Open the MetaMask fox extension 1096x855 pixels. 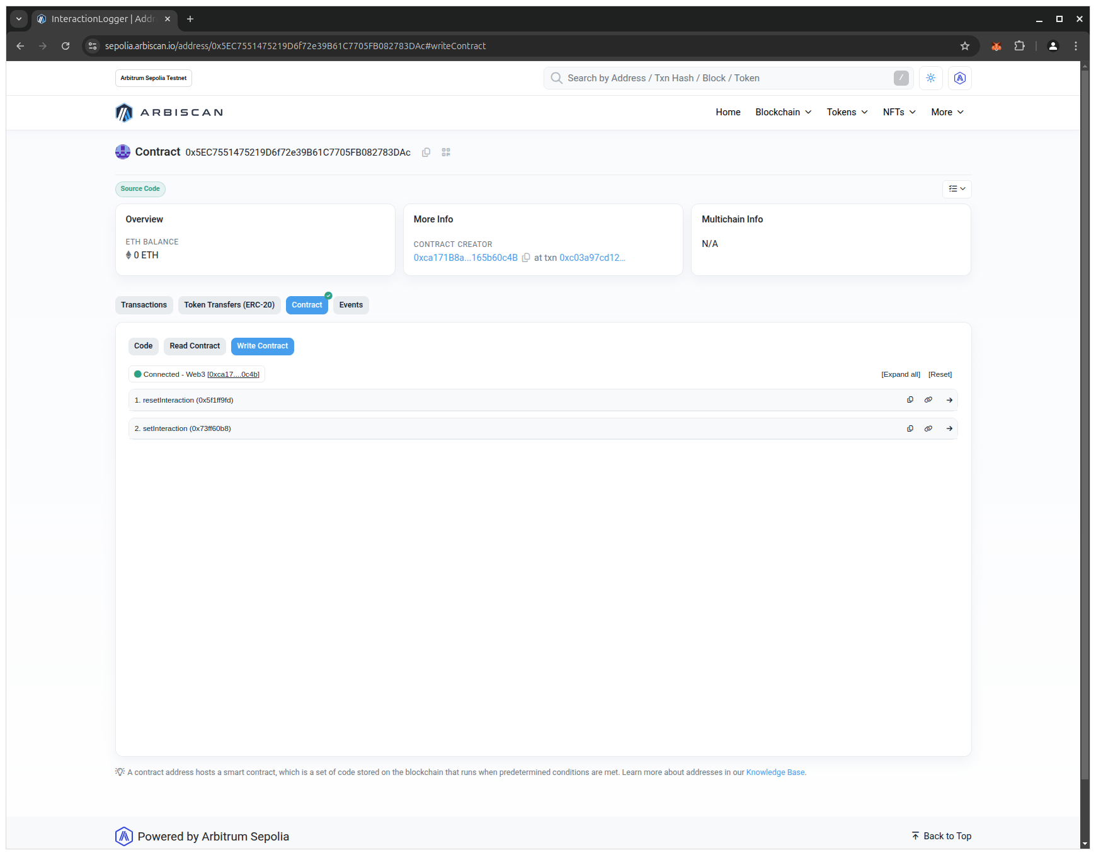996,46
